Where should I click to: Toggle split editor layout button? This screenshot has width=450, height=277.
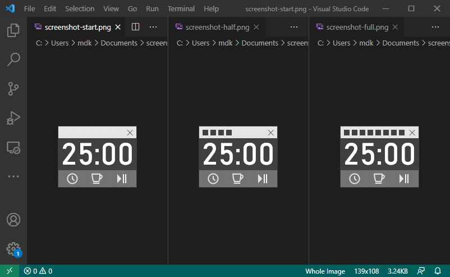click(x=135, y=27)
